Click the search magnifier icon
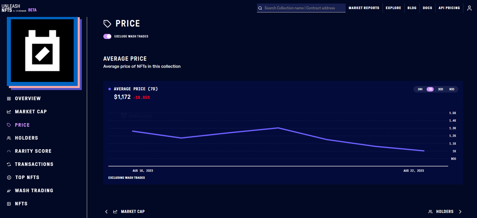This screenshot has width=477, height=218. click(260, 8)
